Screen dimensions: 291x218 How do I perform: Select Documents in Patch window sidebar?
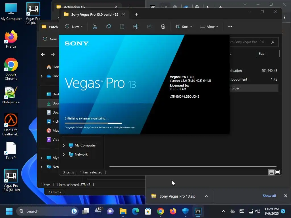pyautogui.click(x=53, y=112)
